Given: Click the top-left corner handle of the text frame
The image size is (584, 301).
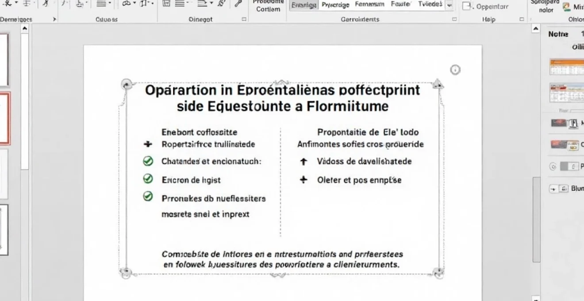Looking at the screenshot, I should tap(127, 84).
